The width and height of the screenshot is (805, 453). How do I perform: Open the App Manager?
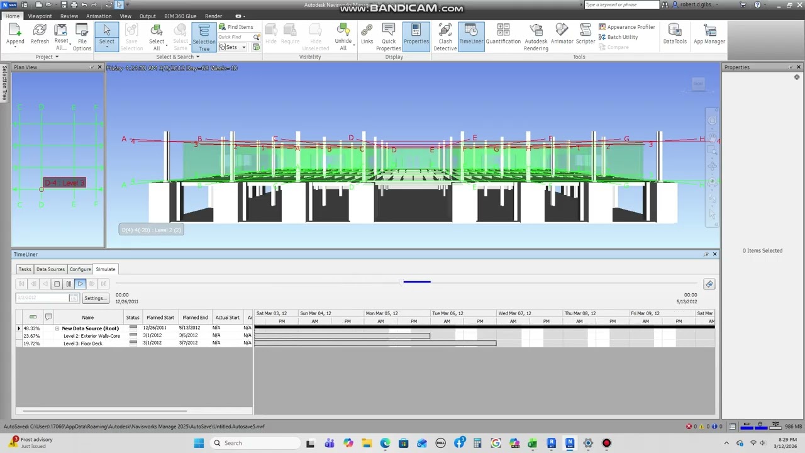click(x=709, y=35)
